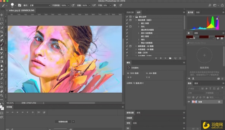Hide the 背景 layer with eye icon
Screen dimensions: 225x130
(189, 102)
